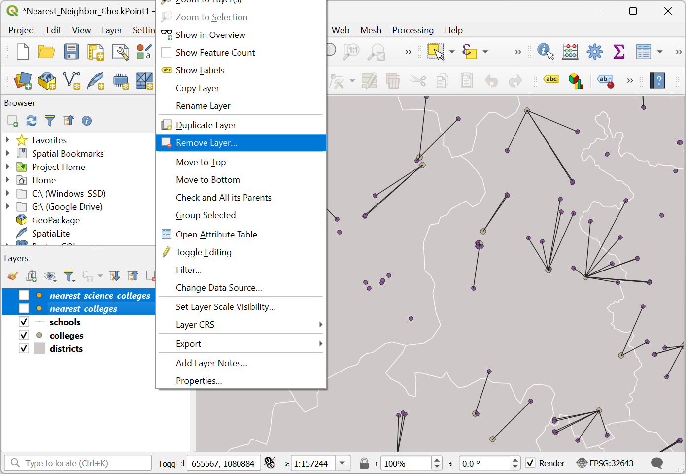Click the locator search field

pos(78,463)
